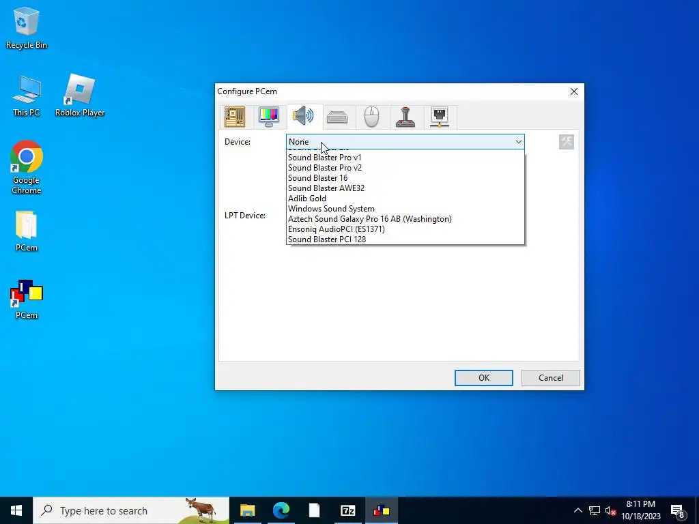Select the This PC desktop icon
699x524 pixels.
pos(27,96)
